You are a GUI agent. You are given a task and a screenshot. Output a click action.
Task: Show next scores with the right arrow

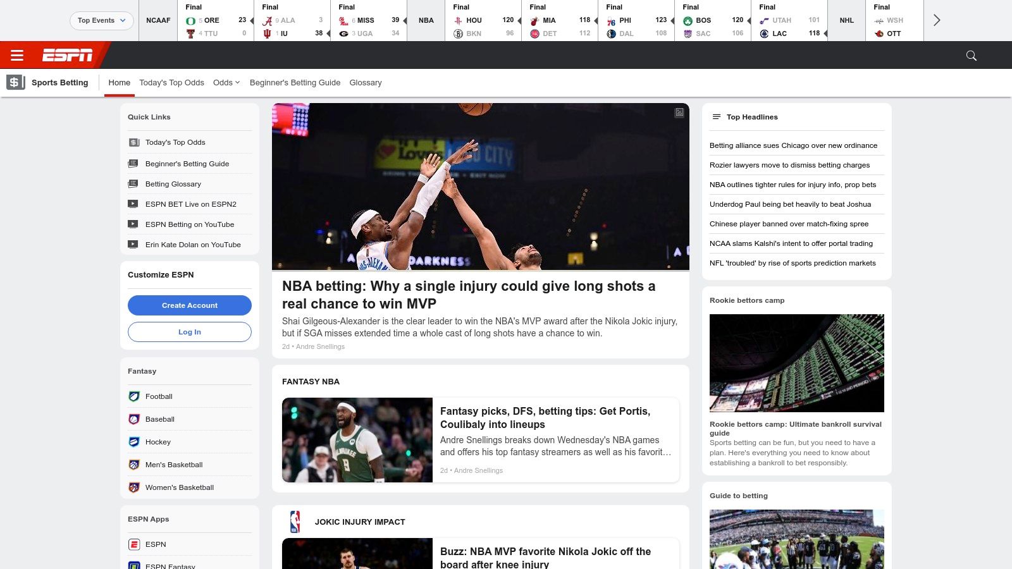tap(937, 20)
